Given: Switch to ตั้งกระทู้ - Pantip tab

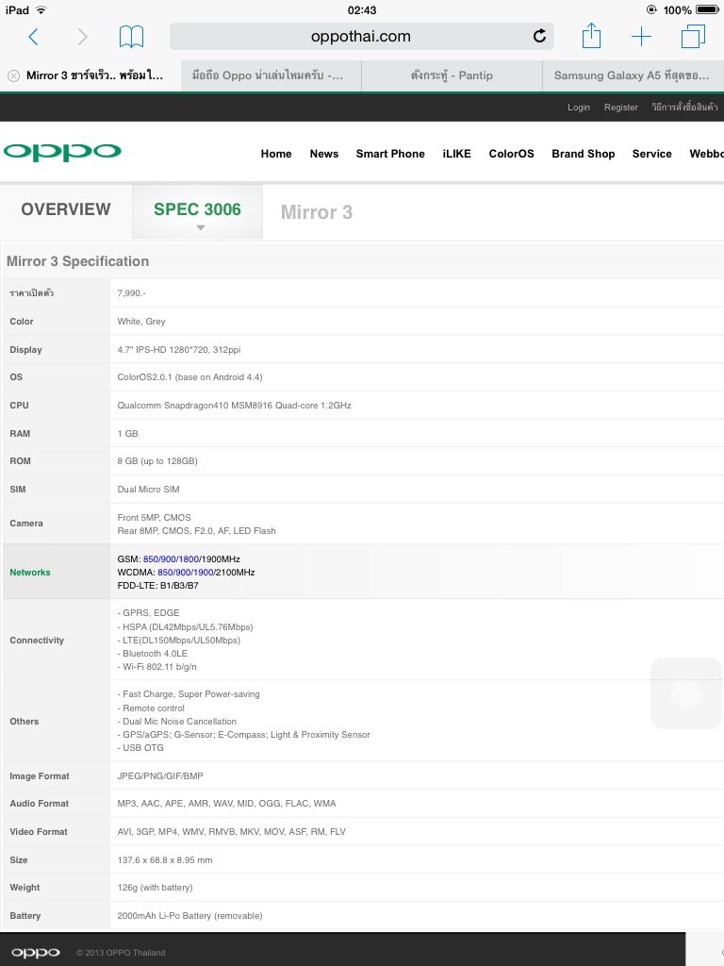Looking at the screenshot, I should 452,75.
